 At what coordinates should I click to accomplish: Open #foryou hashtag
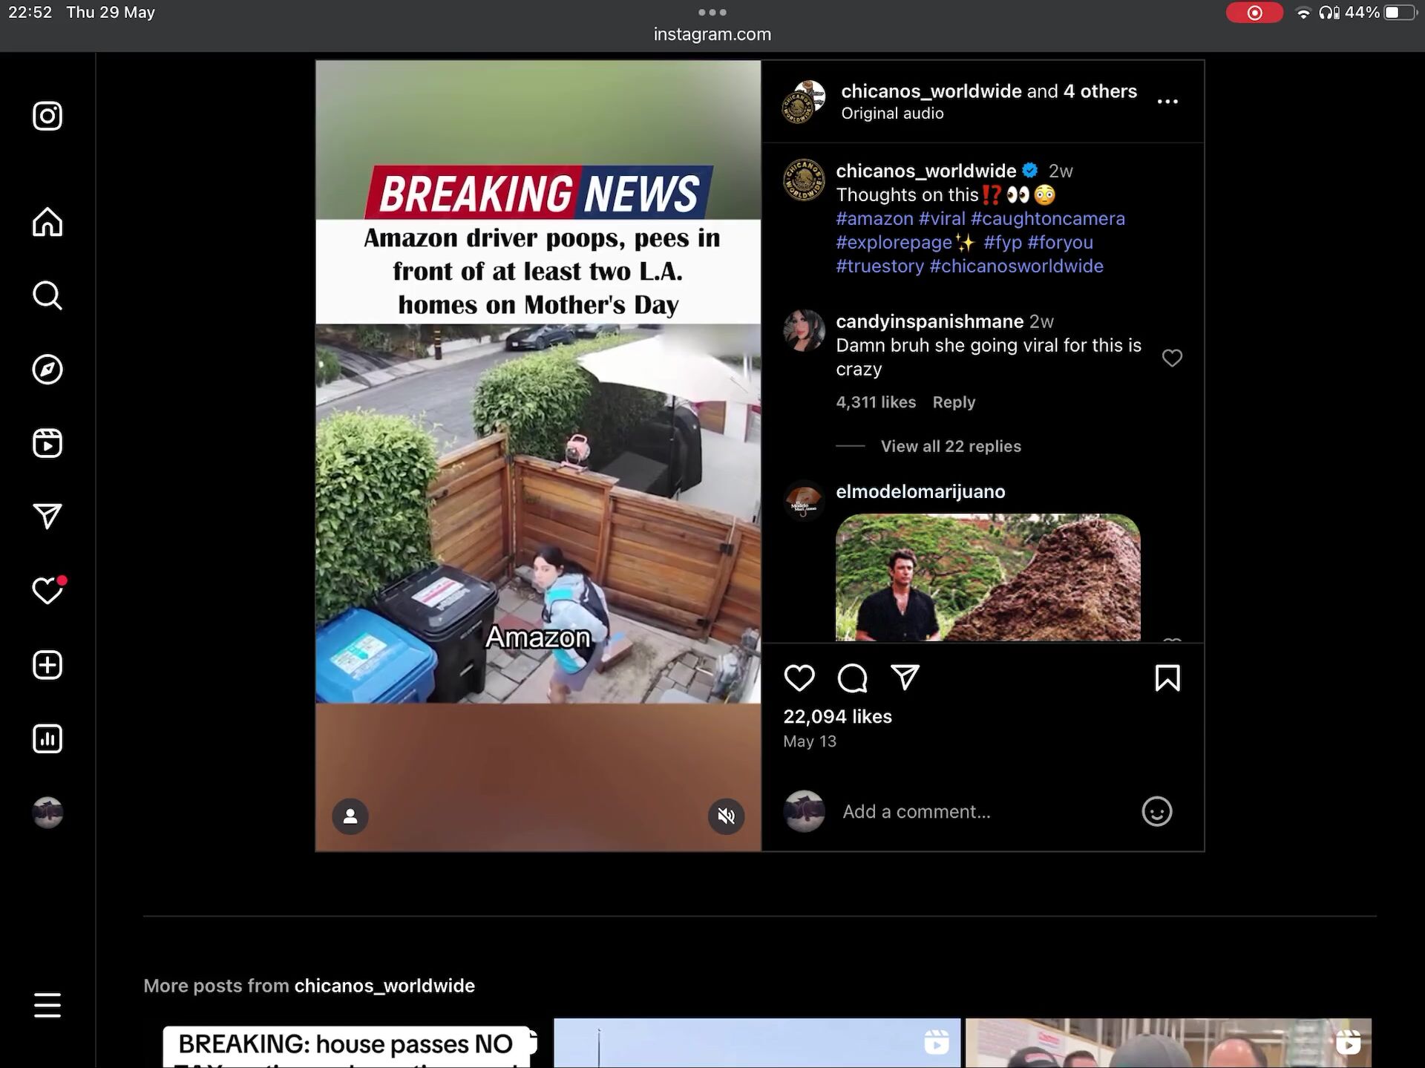coord(1060,243)
